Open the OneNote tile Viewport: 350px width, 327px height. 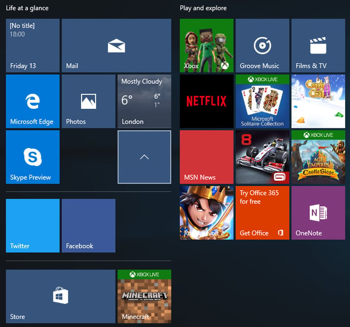318,213
